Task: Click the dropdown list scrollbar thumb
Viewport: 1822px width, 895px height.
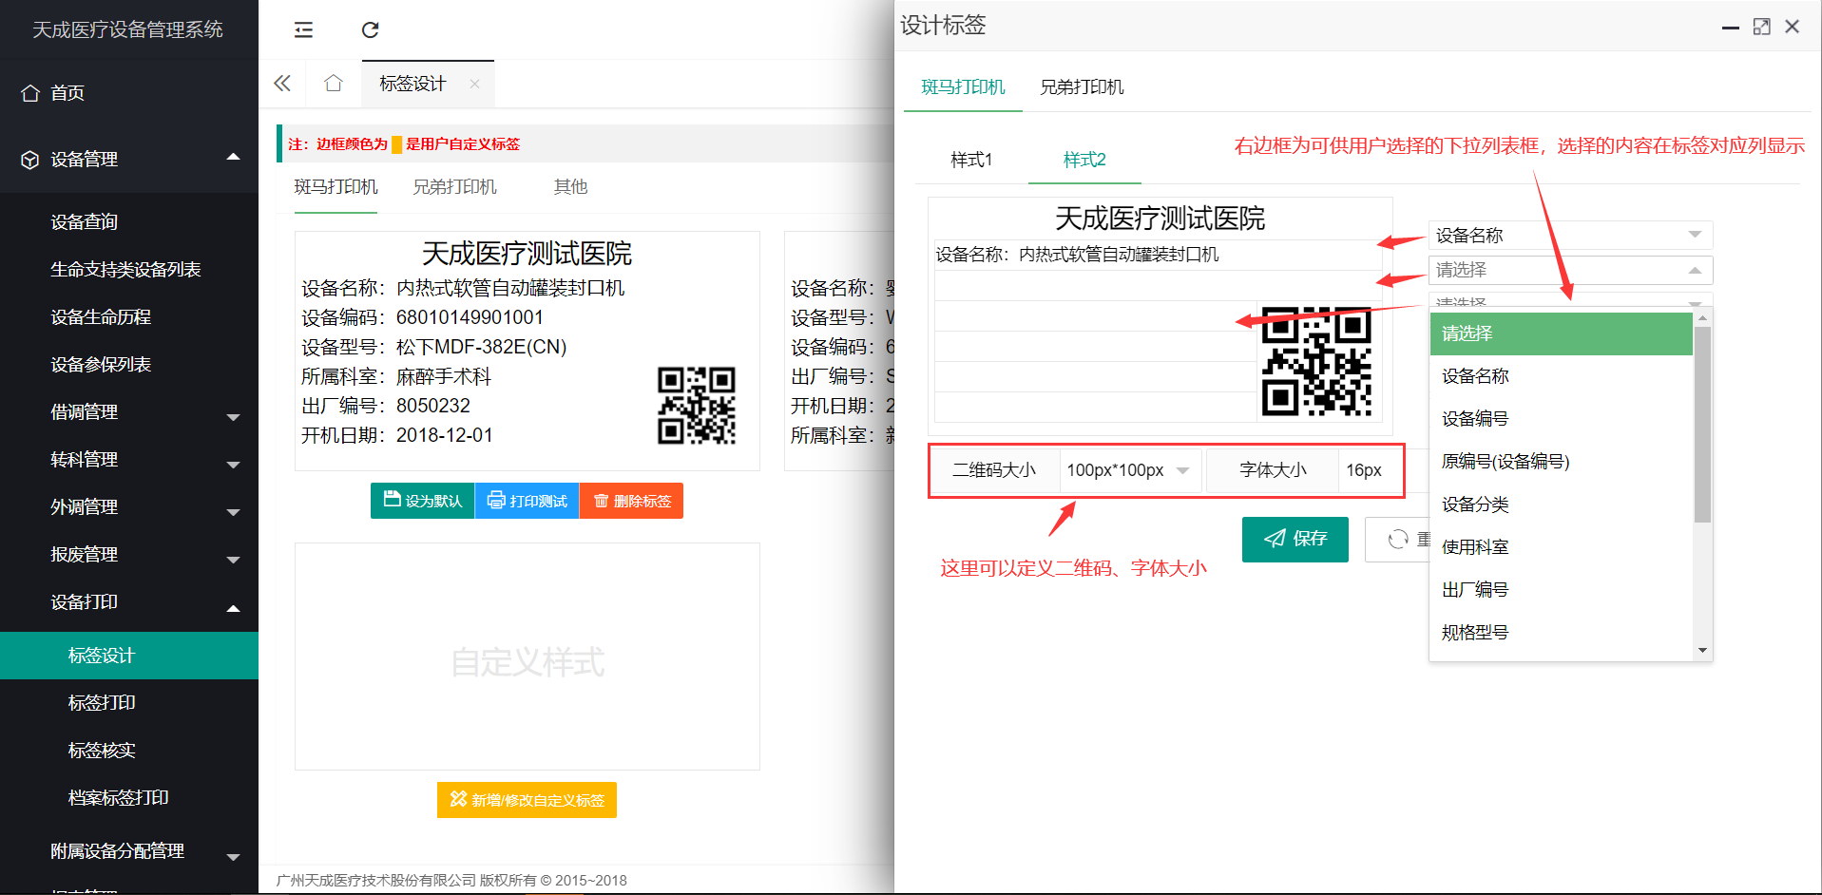Action: (x=1702, y=424)
